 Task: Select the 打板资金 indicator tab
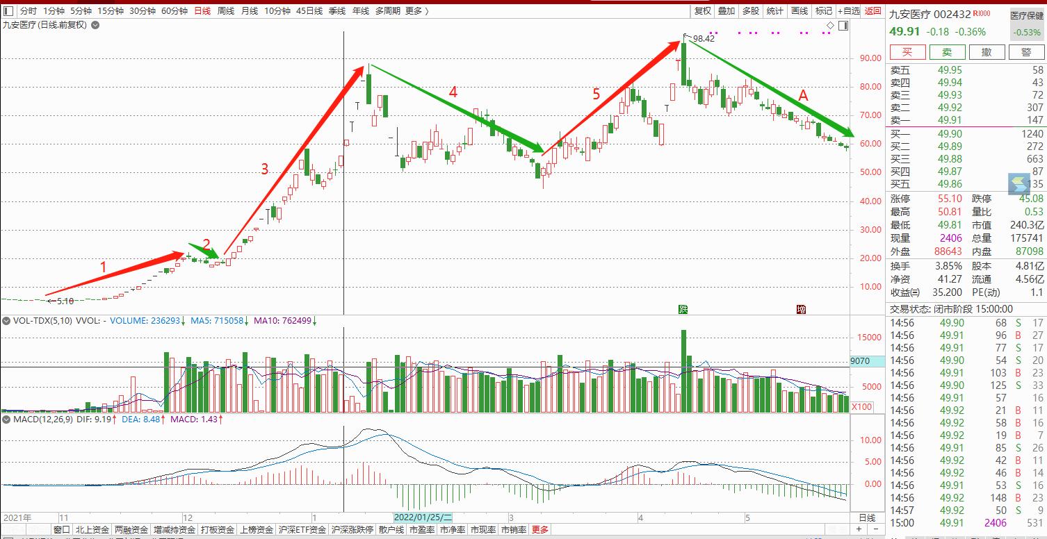[x=218, y=529]
